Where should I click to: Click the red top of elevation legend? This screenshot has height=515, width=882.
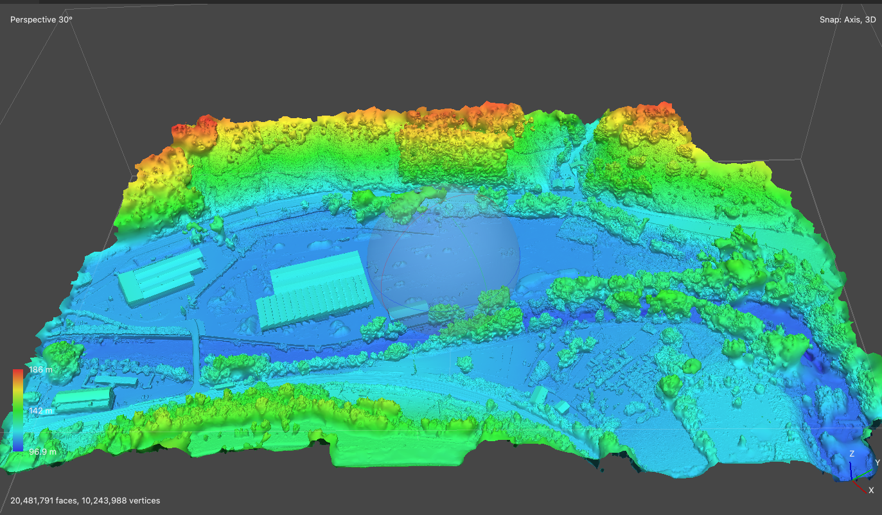pyautogui.click(x=18, y=374)
